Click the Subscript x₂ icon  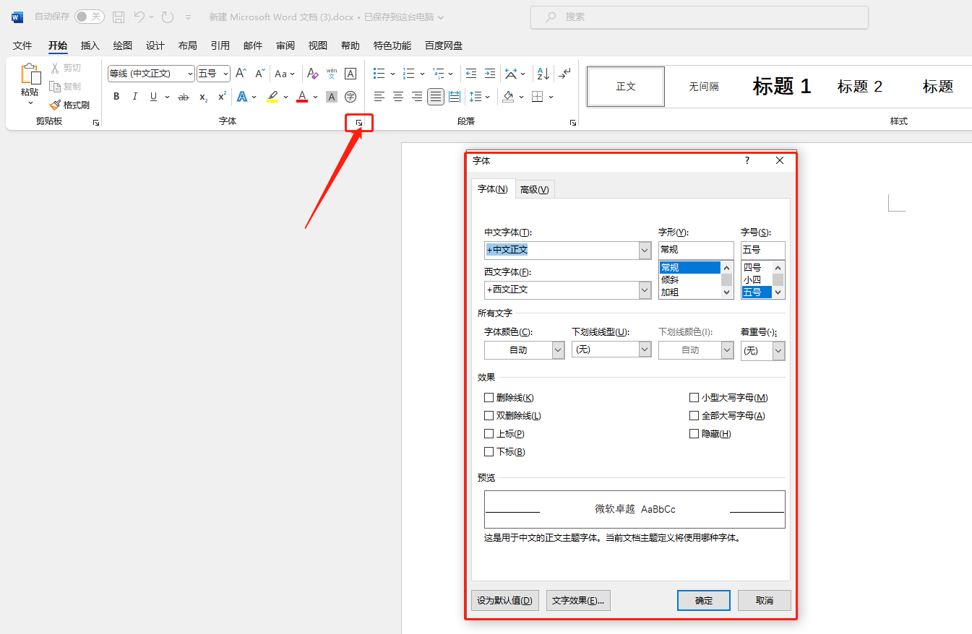click(x=204, y=97)
